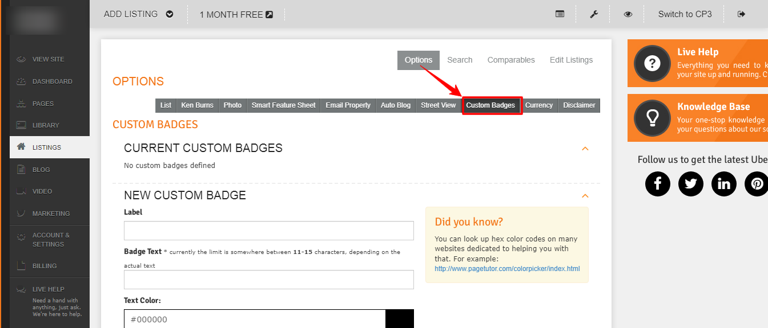Click the BILLING file icon
Viewport: 768px width, 328px height.
tap(21, 265)
